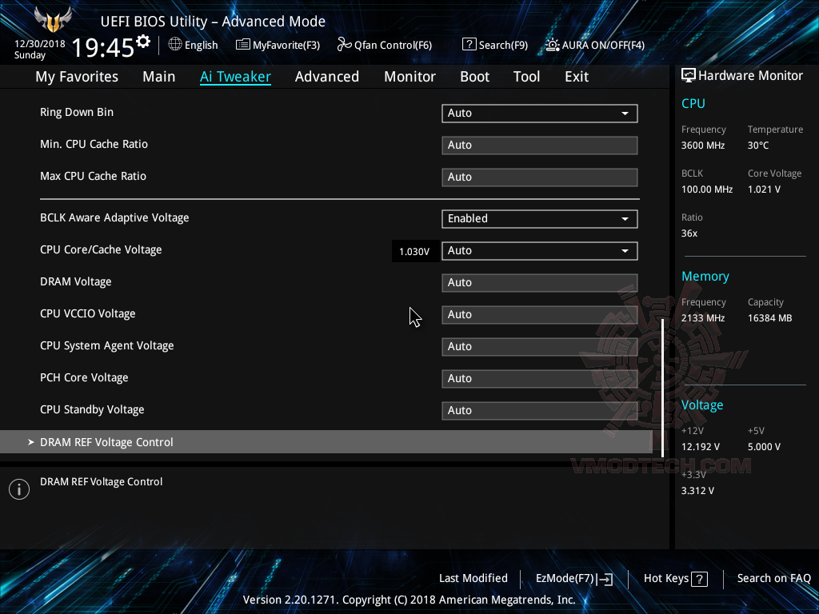
Task: Disable BCLK Aware Adaptive Voltage
Action: click(539, 218)
